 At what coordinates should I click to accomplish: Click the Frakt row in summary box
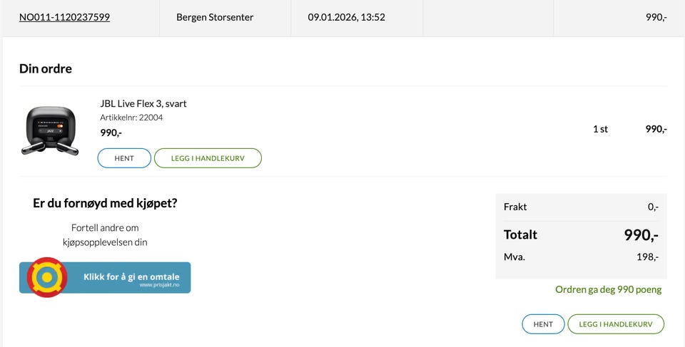pos(581,207)
